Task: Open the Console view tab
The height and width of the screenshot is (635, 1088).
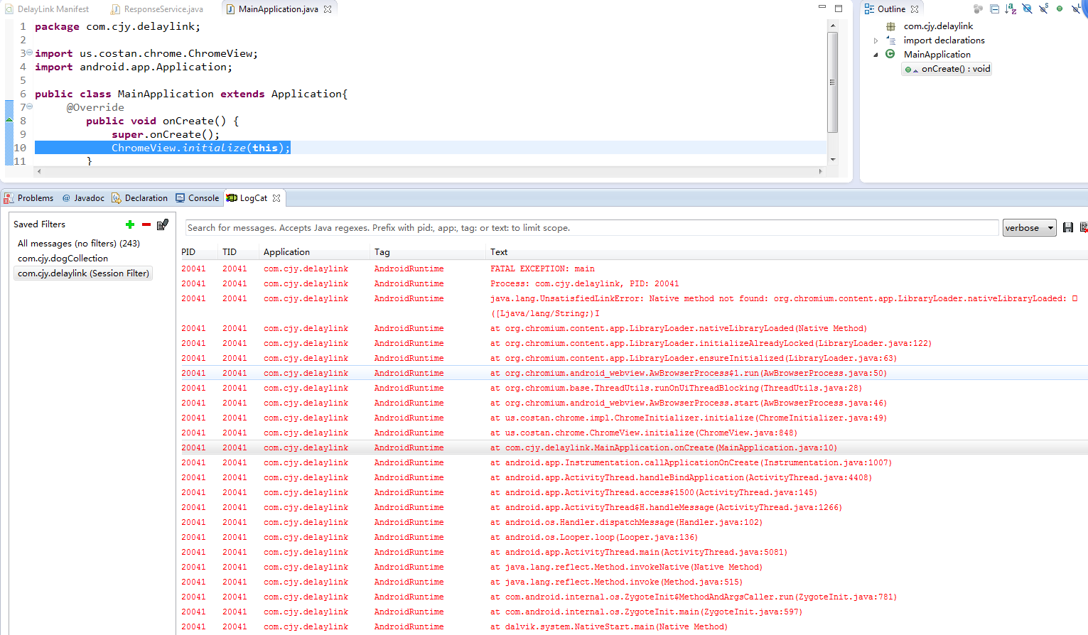Action: pyautogui.click(x=197, y=198)
